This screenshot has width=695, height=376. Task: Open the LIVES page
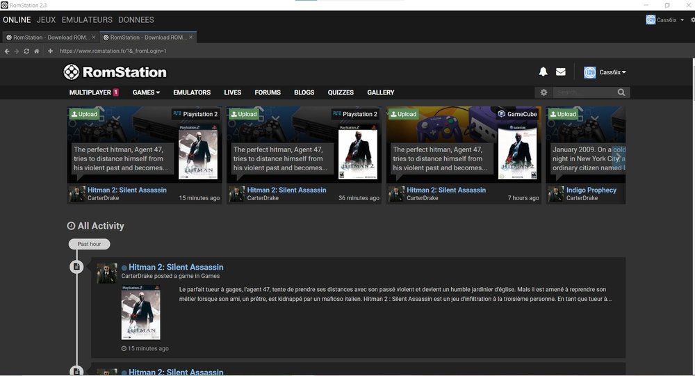(x=233, y=92)
